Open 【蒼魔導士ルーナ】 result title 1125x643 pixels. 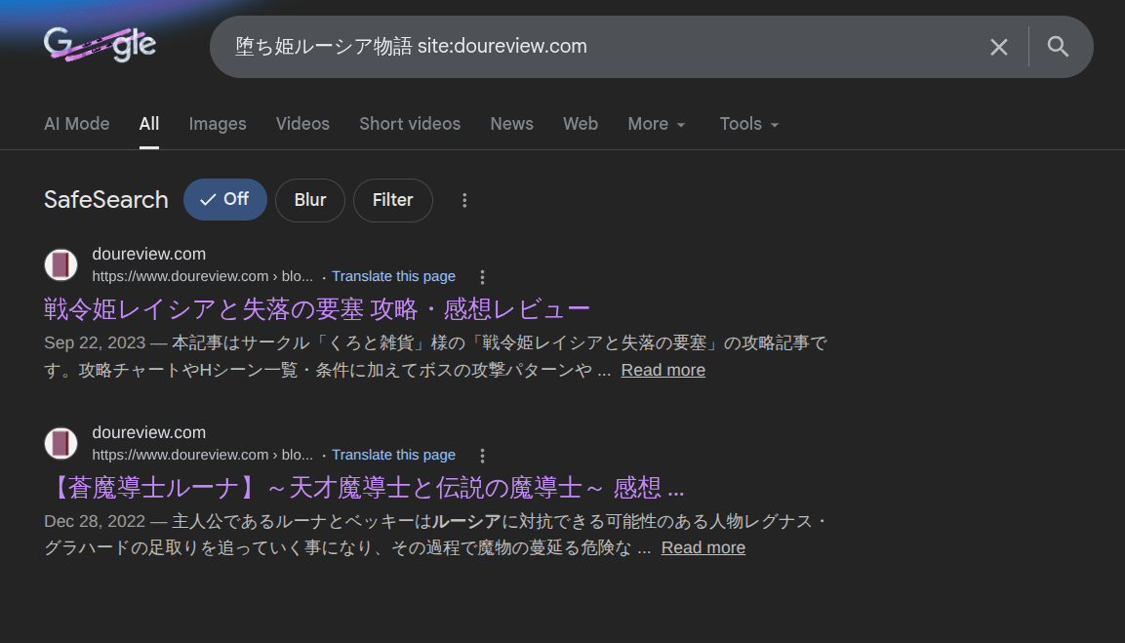(x=364, y=488)
